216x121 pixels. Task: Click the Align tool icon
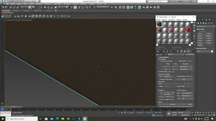pos(116,7)
